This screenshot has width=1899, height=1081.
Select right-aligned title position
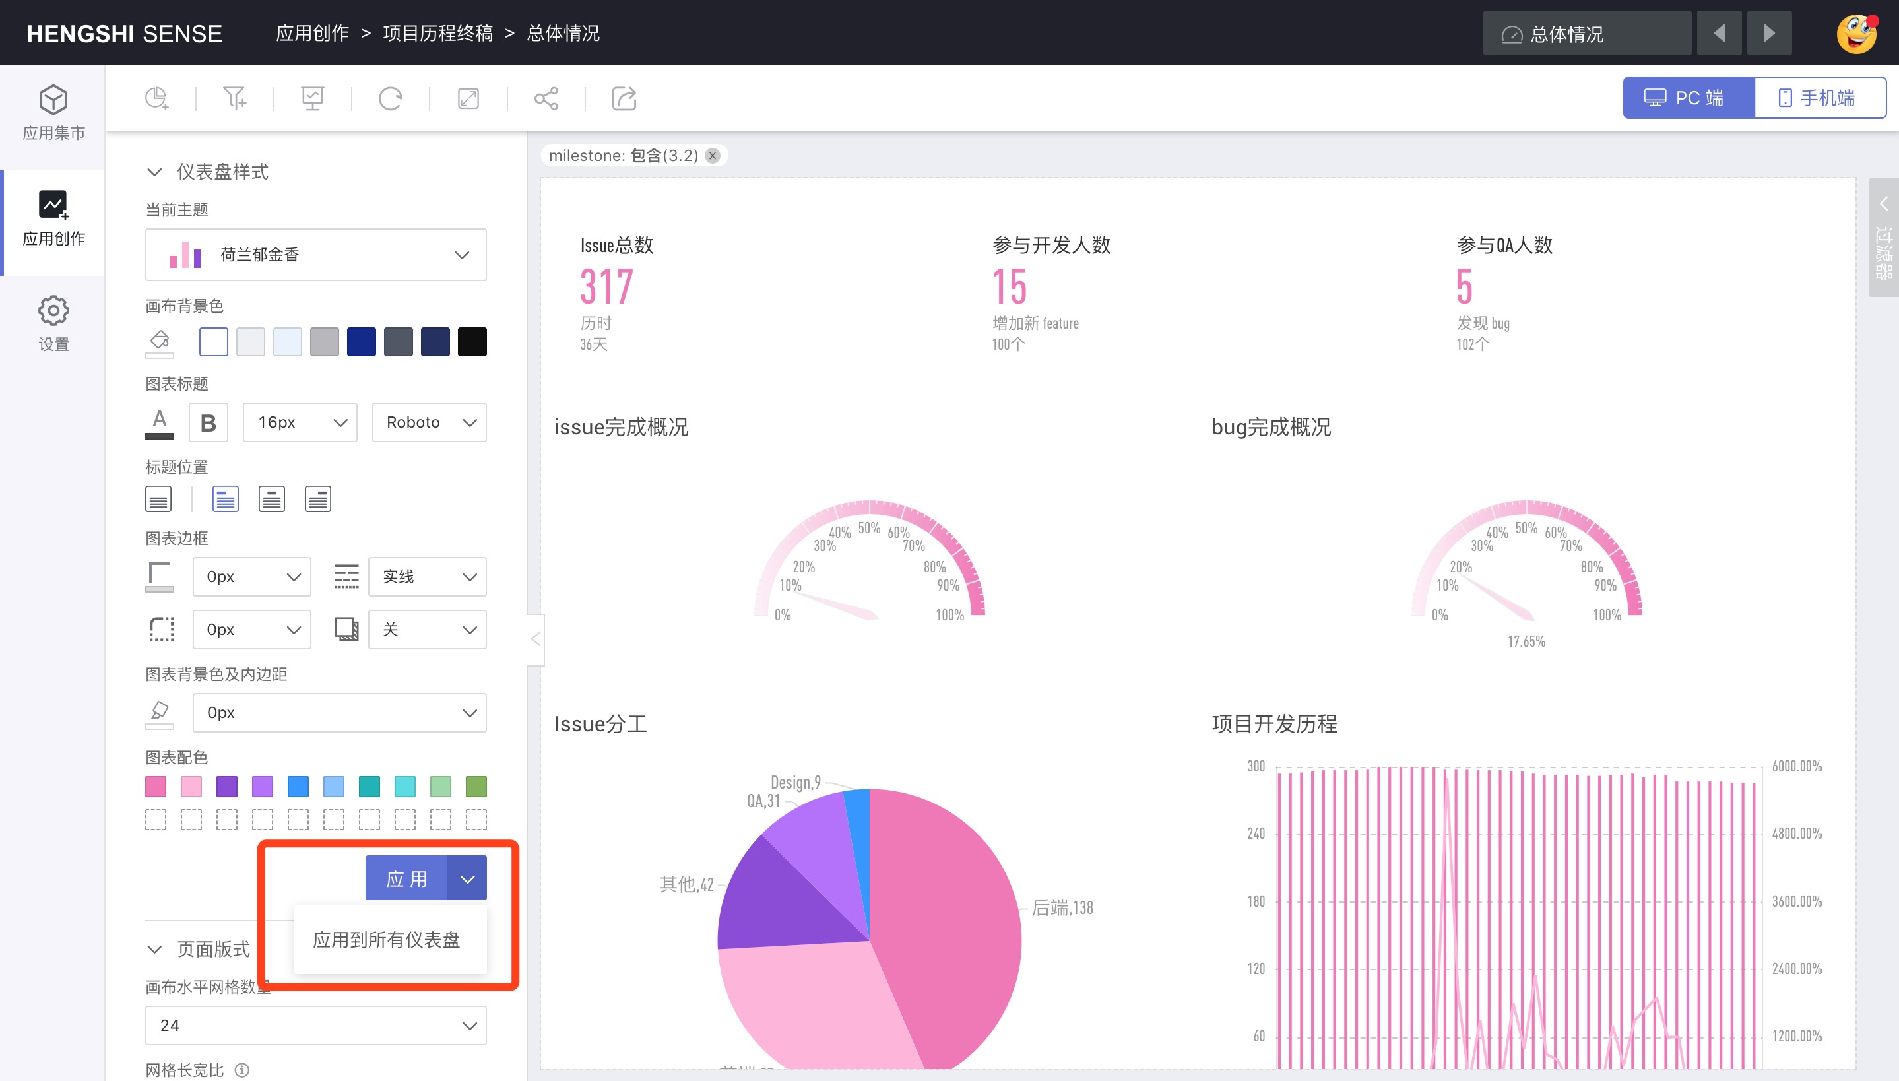(x=317, y=499)
